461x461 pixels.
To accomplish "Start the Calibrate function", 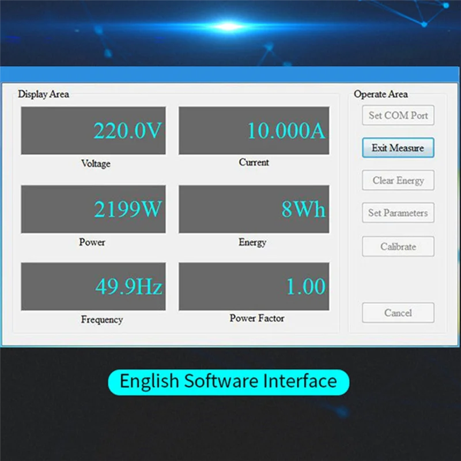I will [398, 246].
